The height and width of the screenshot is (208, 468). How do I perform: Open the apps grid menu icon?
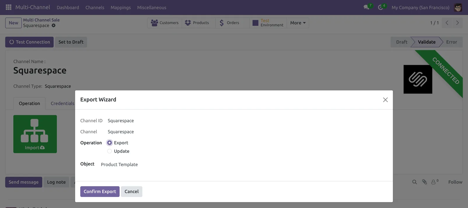click(x=8, y=7)
